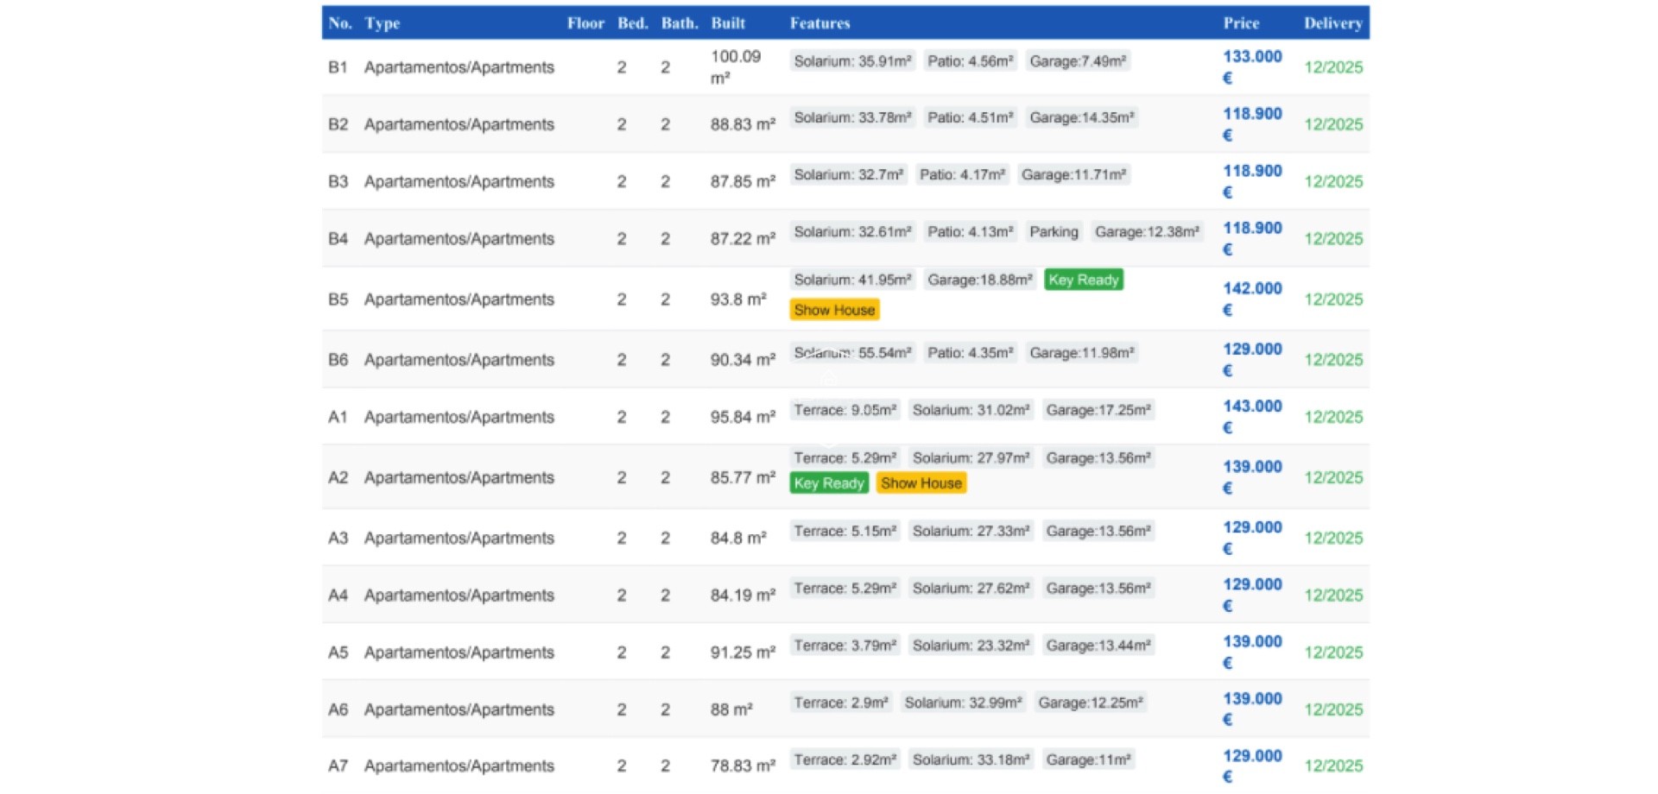Click the Solarium: 55.54m² tag in row B6
The width and height of the screenshot is (1658, 794).
(x=852, y=353)
